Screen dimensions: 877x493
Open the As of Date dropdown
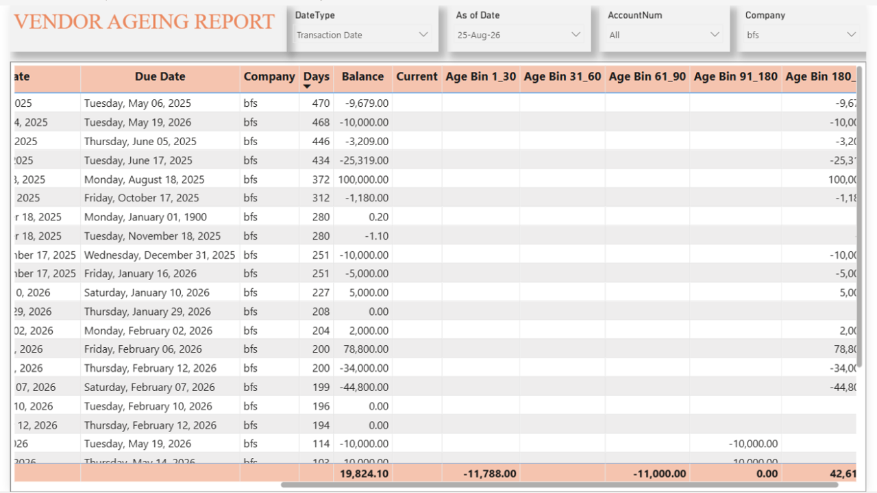coord(519,35)
